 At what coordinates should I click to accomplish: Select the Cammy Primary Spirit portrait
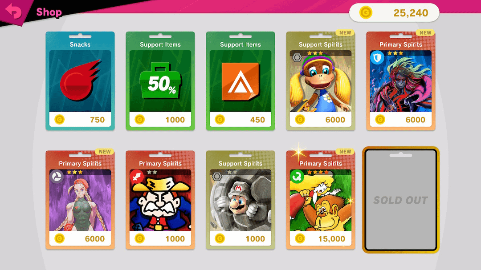click(80, 200)
